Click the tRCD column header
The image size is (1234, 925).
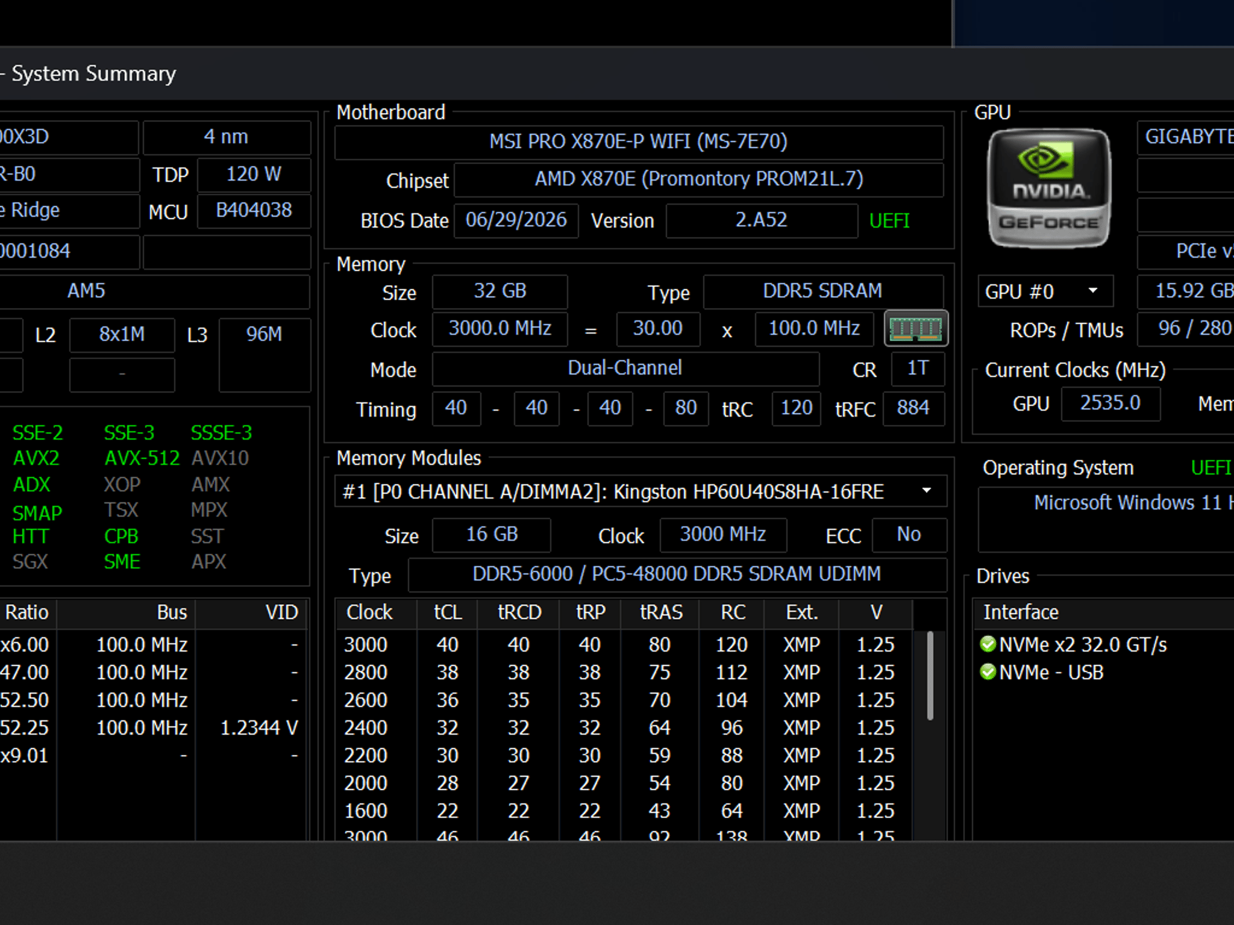point(519,612)
